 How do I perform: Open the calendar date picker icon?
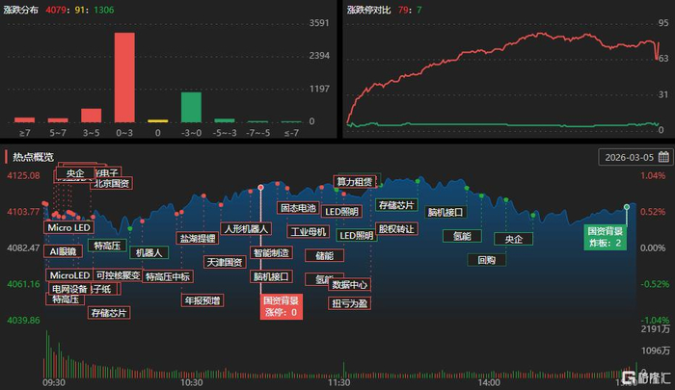click(x=663, y=157)
